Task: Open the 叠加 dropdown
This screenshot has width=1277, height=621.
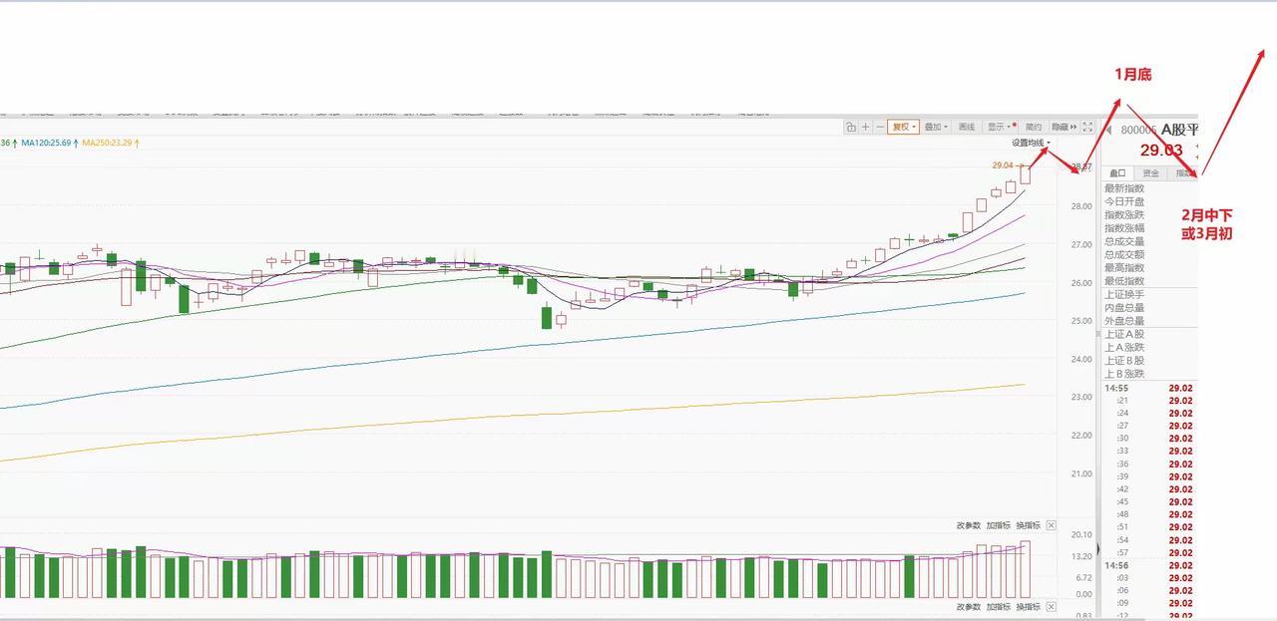Action: click(x=935, y=128)
